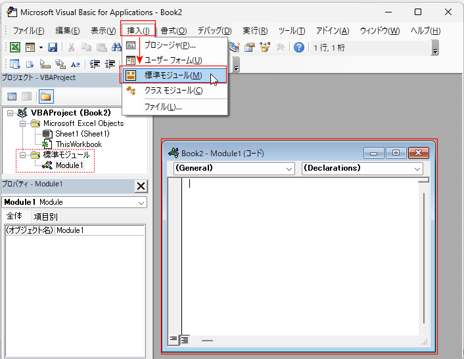Click the split bar above code scrollbar
The image size is (464, 359).
(x=424, y=180)
